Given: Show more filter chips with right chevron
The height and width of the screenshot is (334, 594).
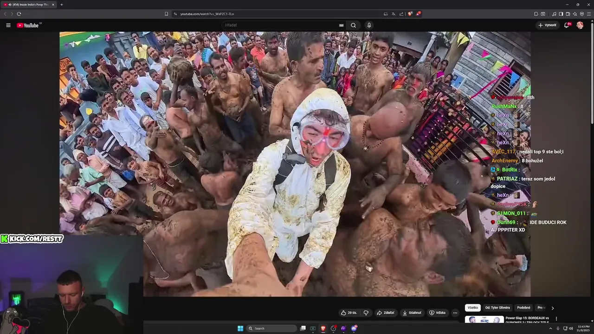Looking at the screenshot, I should click(552, 308).
